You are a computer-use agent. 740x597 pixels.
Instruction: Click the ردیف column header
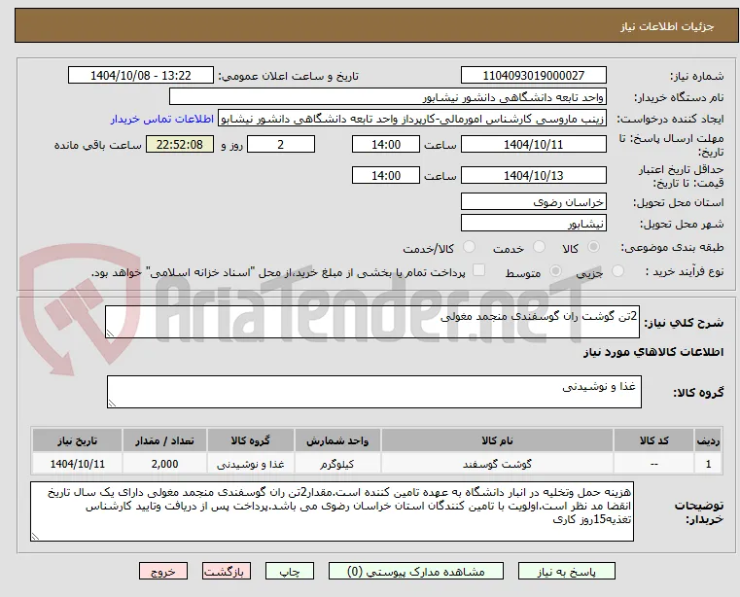708,440
